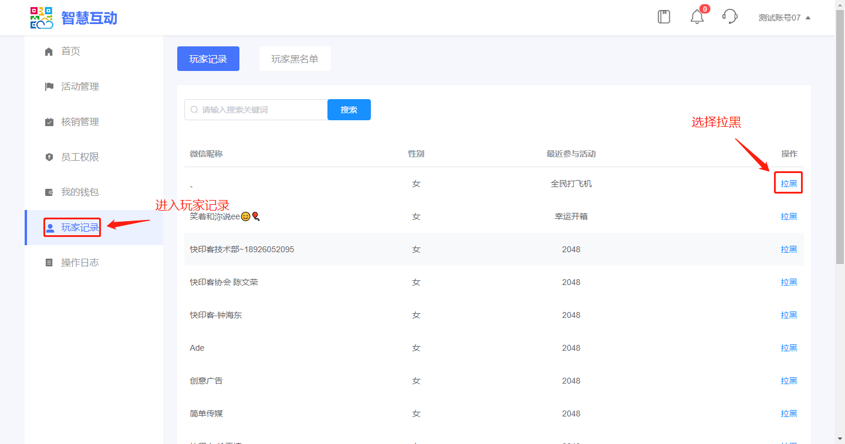The image size is (845, 444).
Task: Click the log icon beside 操作日志
Action: [x=49, y=263]
